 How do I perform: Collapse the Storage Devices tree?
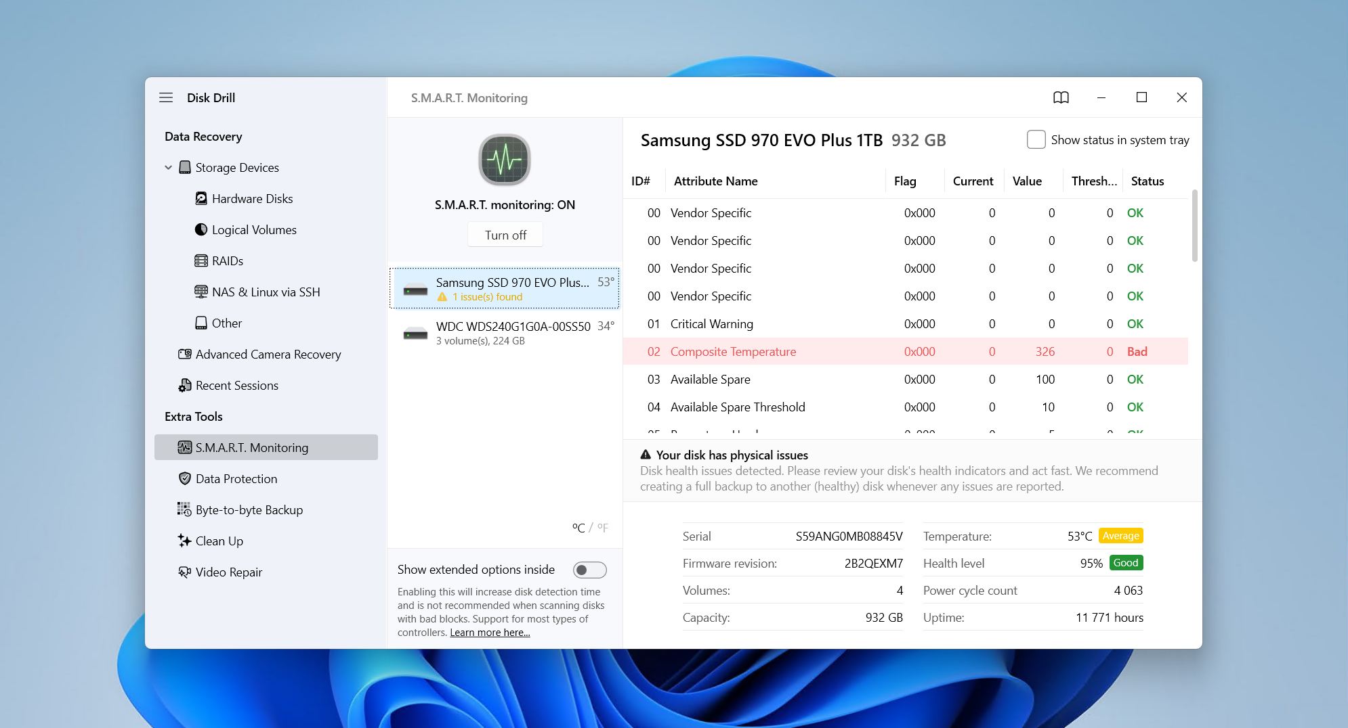point(168,167)
